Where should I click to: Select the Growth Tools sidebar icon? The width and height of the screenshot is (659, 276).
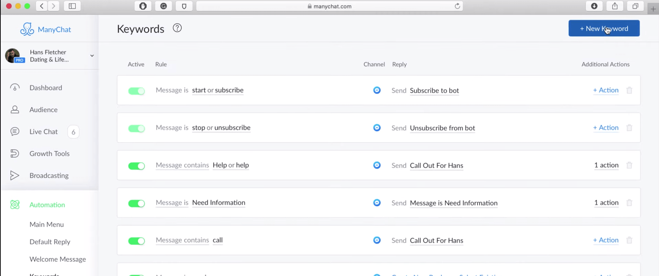pyautogui.click(x=15, y=154)
